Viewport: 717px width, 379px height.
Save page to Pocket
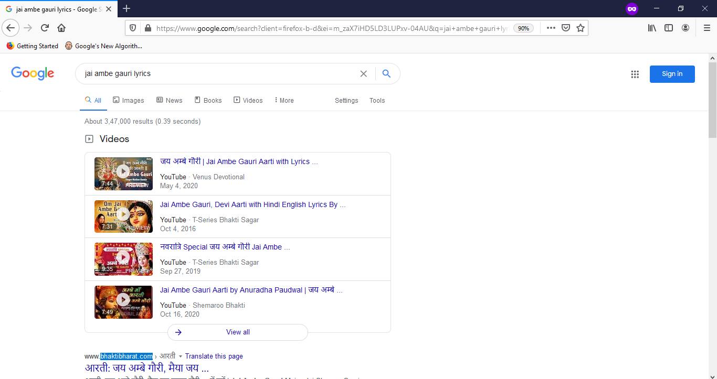coord(566,28)
